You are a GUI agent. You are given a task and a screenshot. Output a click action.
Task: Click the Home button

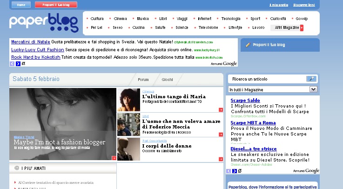[21, 5]
